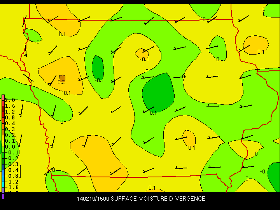Click the positive 0.3 legend value
This screenshot has width=280, height=210.
coord(10,129)
